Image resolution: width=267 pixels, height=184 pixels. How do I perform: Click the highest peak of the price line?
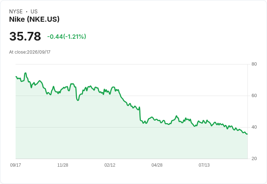[25, 73]
